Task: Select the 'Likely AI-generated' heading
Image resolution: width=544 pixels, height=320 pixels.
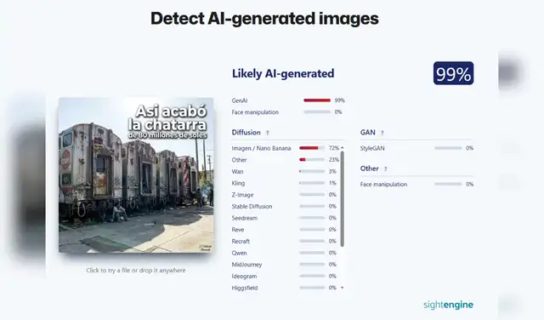Action: click(x=283, y=74)
